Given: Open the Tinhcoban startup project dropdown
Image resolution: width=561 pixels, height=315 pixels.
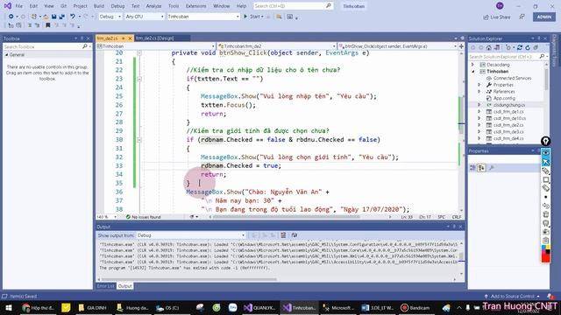Looking at the screenshot, I should [x=202, y=17].
